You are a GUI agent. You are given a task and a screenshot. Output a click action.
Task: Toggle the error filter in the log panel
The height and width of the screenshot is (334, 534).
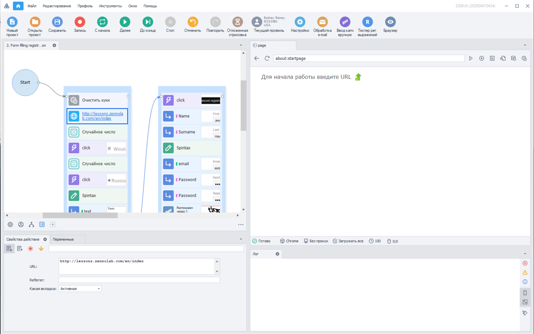525,263
